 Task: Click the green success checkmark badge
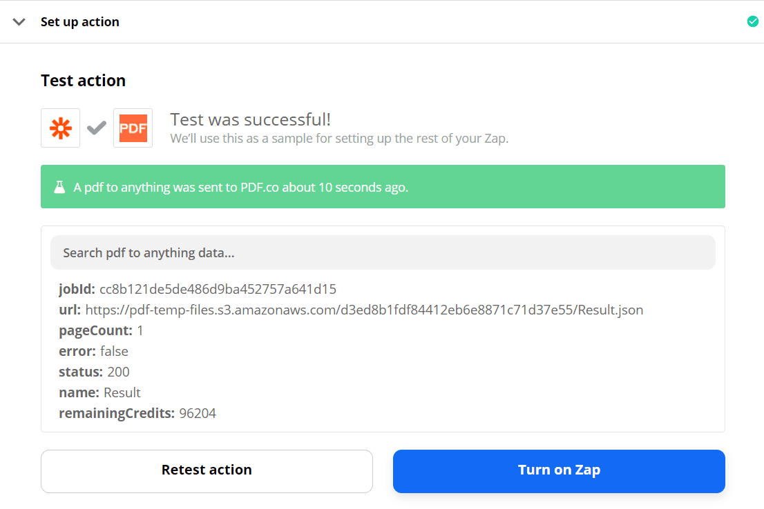point(752,21)
